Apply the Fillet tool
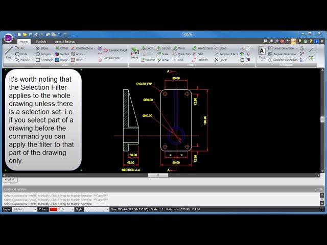 [x=198, y=54]
